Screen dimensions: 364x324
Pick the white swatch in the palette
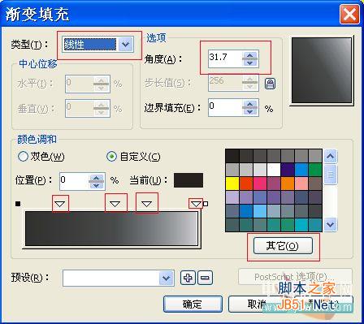[274, 170]
